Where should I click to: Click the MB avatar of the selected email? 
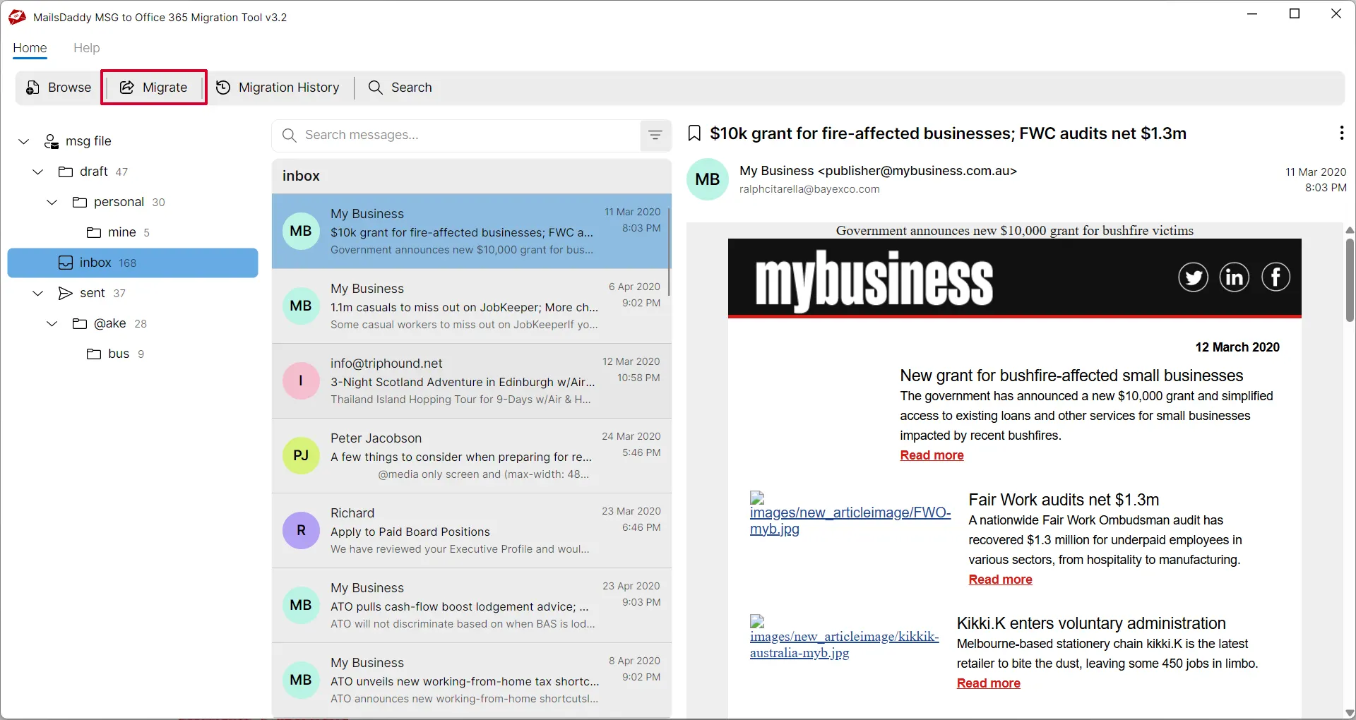[x=707, y=179]
